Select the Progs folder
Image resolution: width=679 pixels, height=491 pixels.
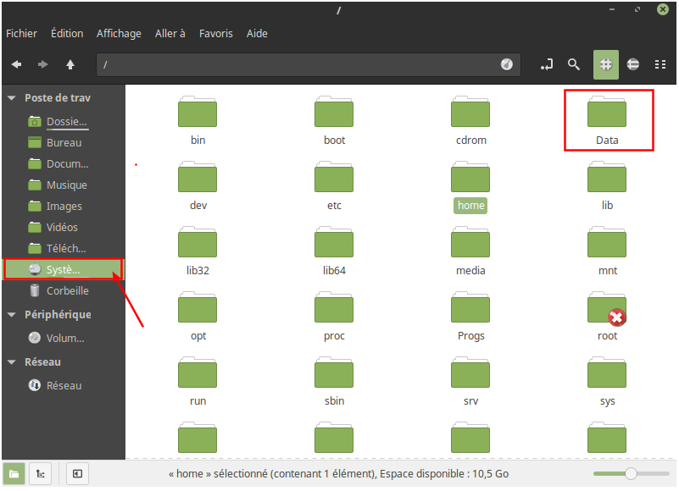click(470, 317)
